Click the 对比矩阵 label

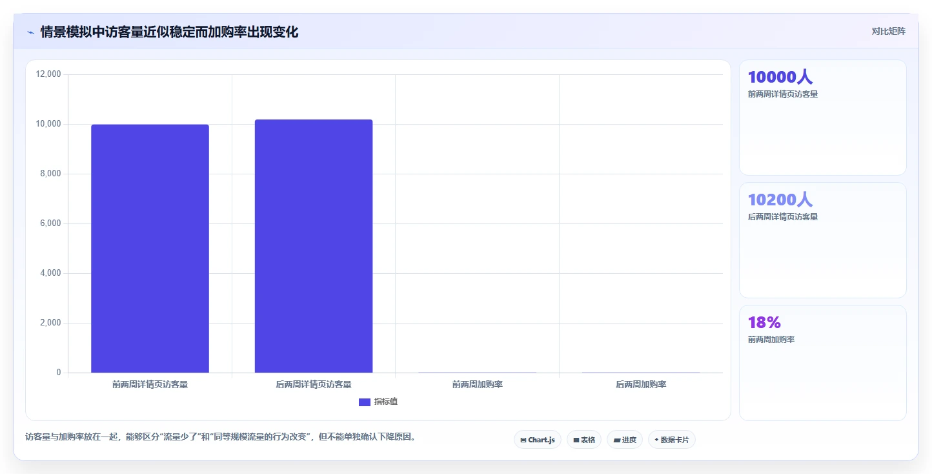(888, 31)
